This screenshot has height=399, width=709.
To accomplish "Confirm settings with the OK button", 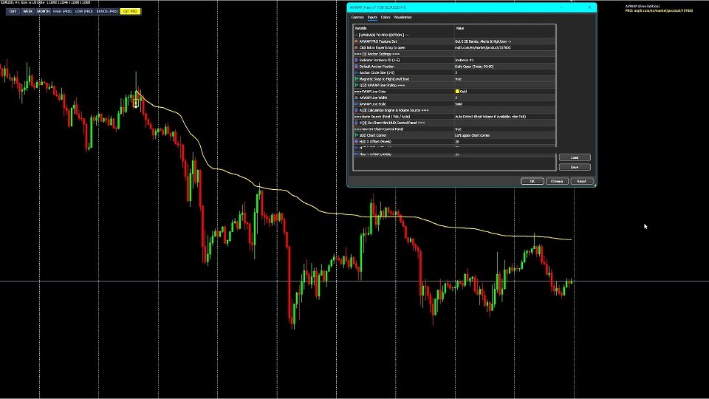I will (x=532, y=181).
